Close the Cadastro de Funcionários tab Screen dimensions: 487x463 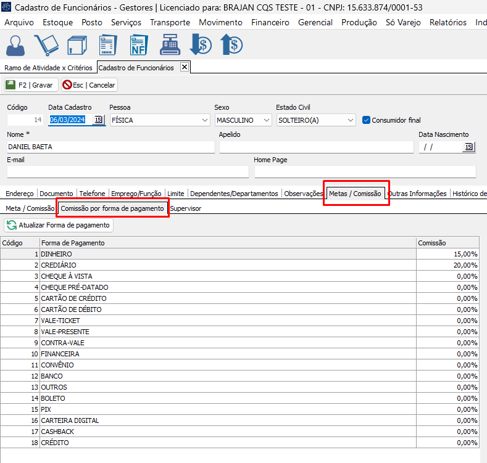coord(184,67)
